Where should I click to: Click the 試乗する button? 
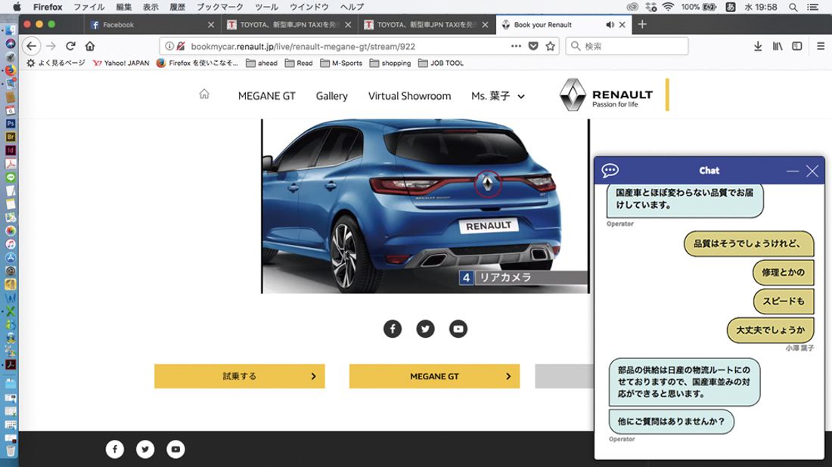pos(239,376)
